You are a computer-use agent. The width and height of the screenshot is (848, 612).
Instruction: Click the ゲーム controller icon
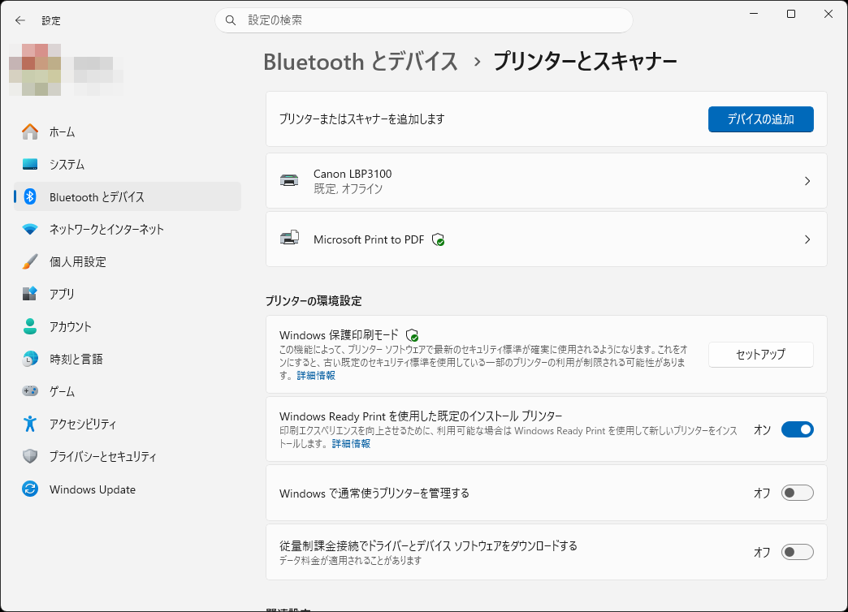coord(30,391)
